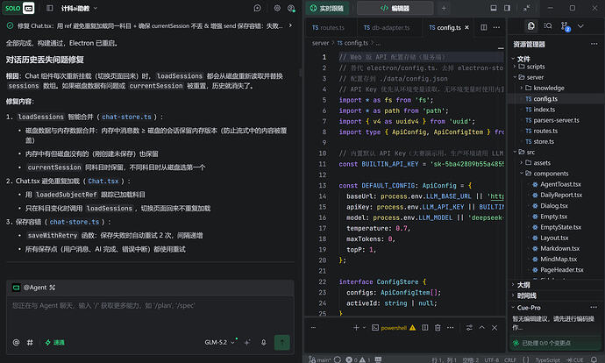
Task: Toggle bottom panel layout icon
Action: [493, 8]
